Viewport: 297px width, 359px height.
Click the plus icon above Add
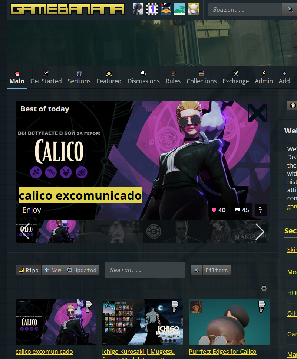[x=284, y=74]
